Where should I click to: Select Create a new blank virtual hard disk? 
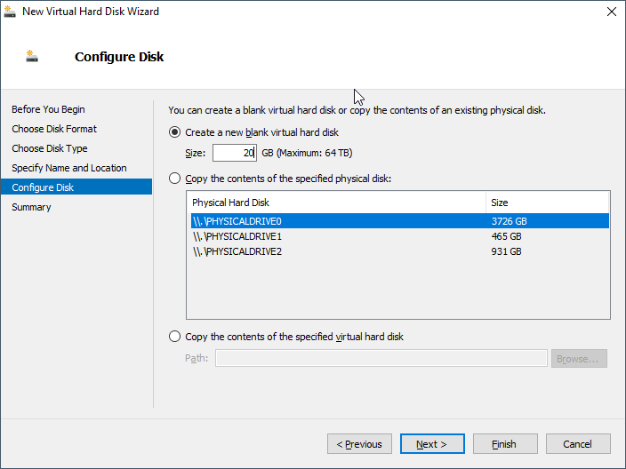click(x=175, y=132)
